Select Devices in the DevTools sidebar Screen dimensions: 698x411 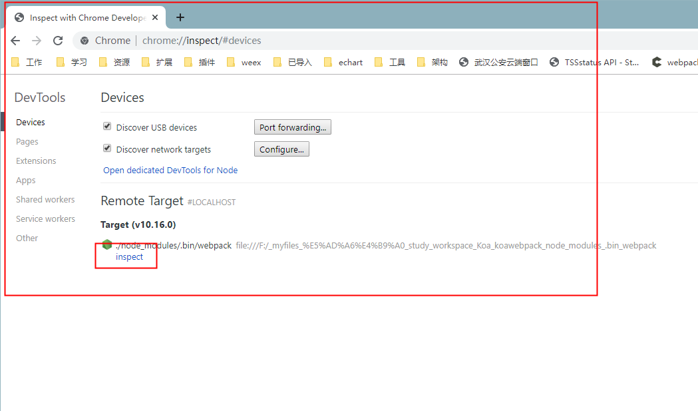30,122
